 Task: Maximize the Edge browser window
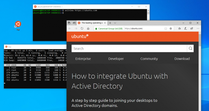[x=190, y=23]
